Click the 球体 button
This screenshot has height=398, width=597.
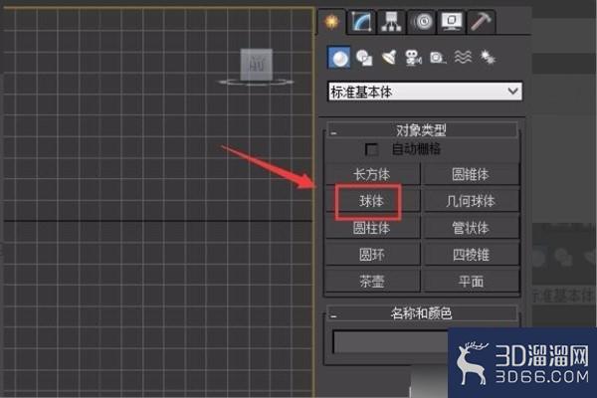tap(372, 201)
